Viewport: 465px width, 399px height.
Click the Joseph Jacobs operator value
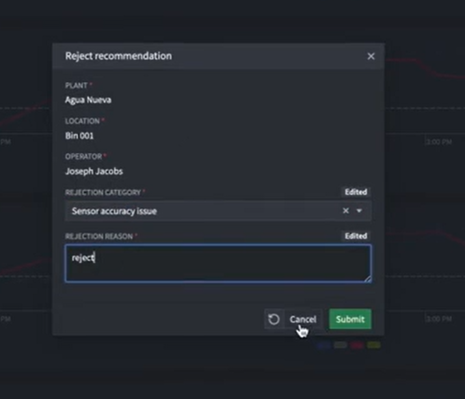[94, 171]
